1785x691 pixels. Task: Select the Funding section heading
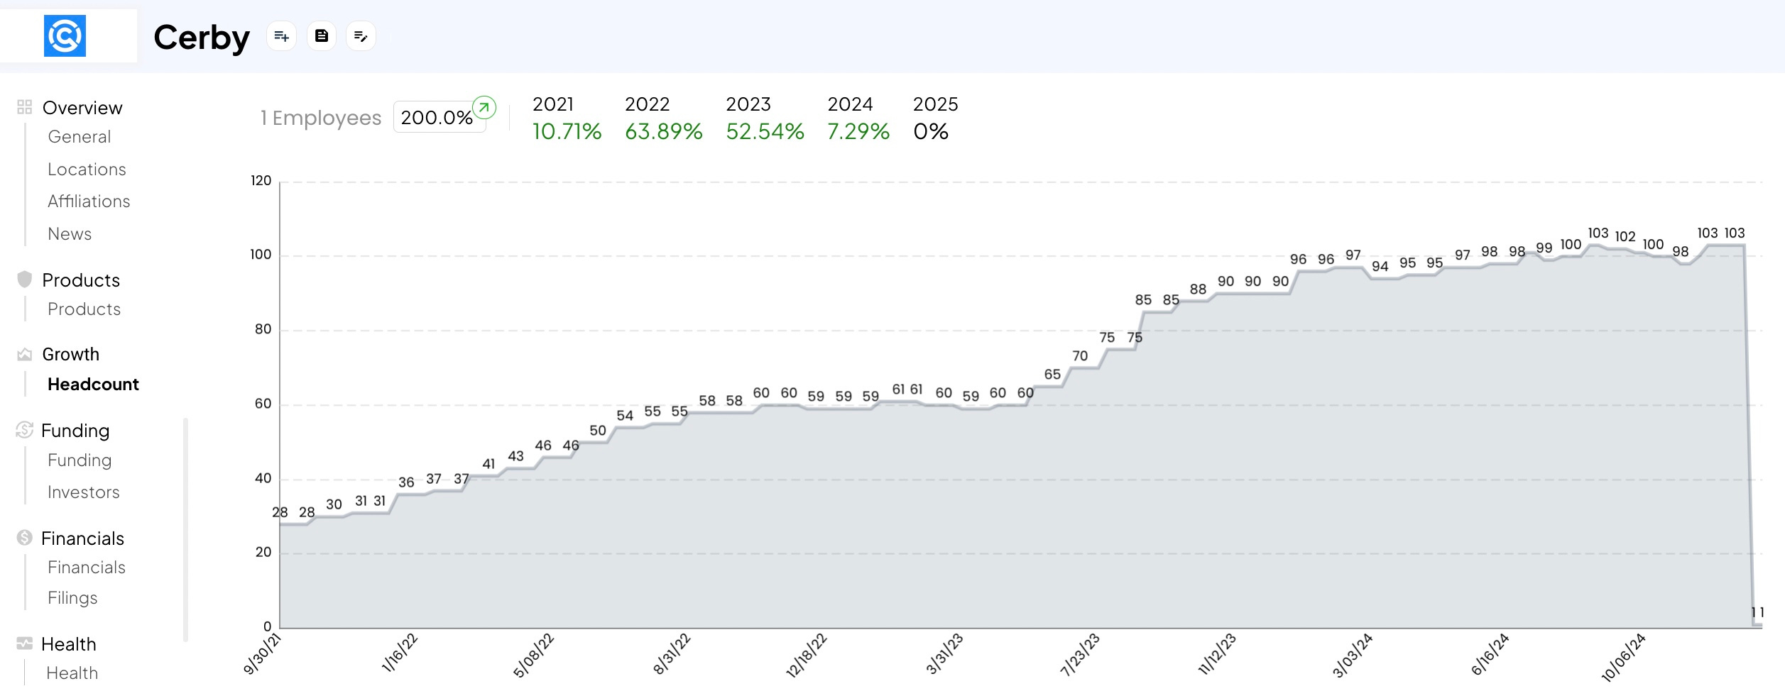75,431
